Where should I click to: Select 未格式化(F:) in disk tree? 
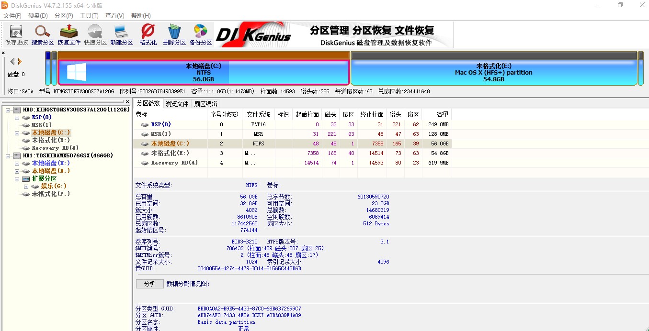tap(51, 194)
